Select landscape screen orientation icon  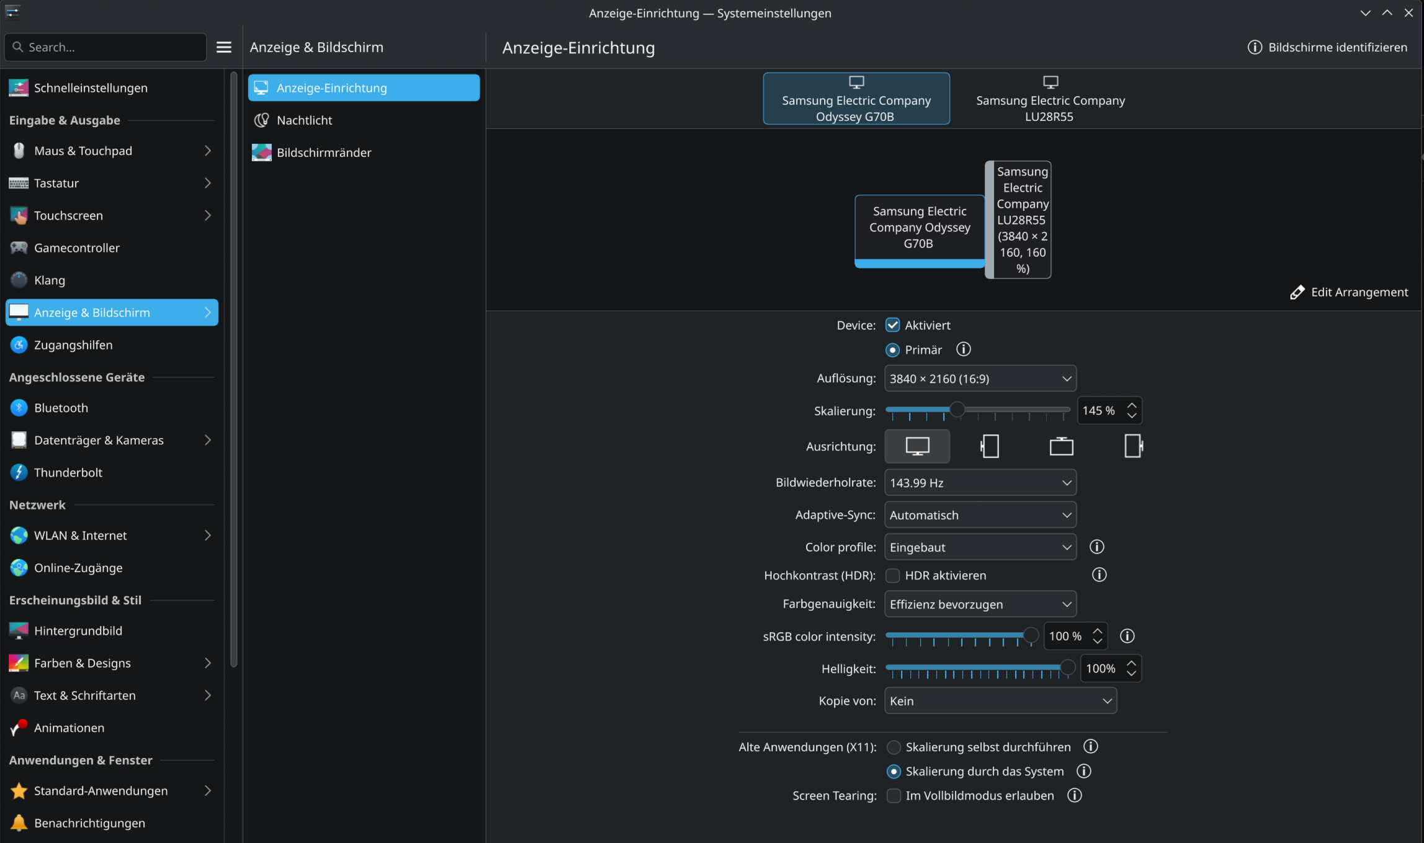point(917,446)
